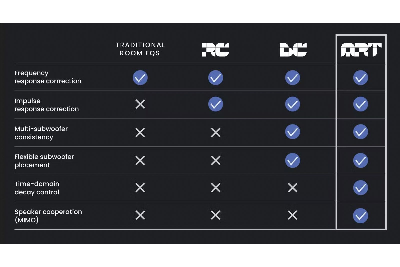Viewport: 400px width, 267px height.
Task: Click Traditional EQ frequency response checkmark
Action: point(140,78)
